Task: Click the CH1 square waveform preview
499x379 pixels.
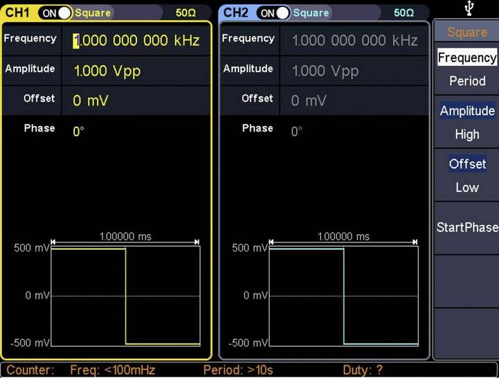Action: click(125, 296)
